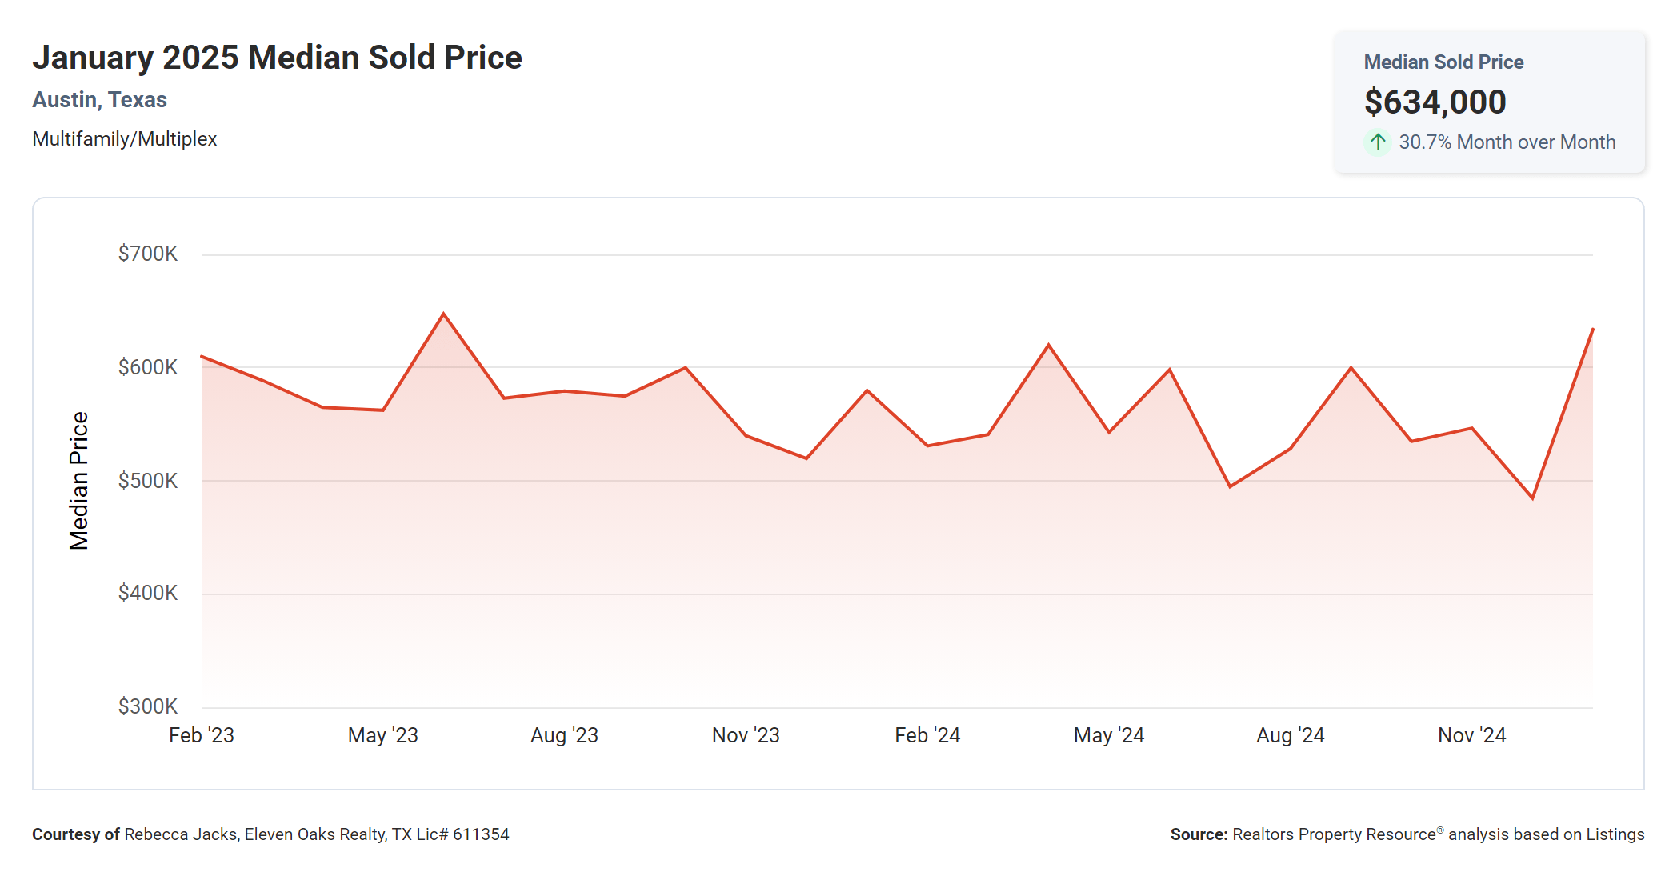Select the 30.7% Month over Month text
The width and height of the screenshot is (1677, 880).
tap(1507, 142)
